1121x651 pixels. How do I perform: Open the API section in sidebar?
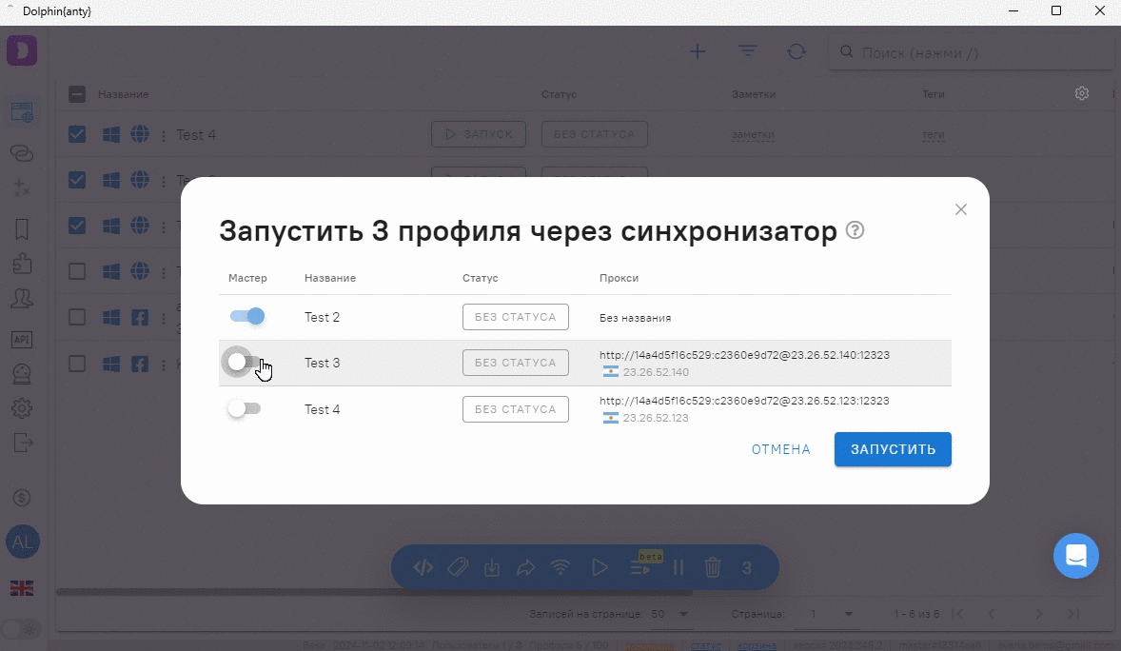22,339
